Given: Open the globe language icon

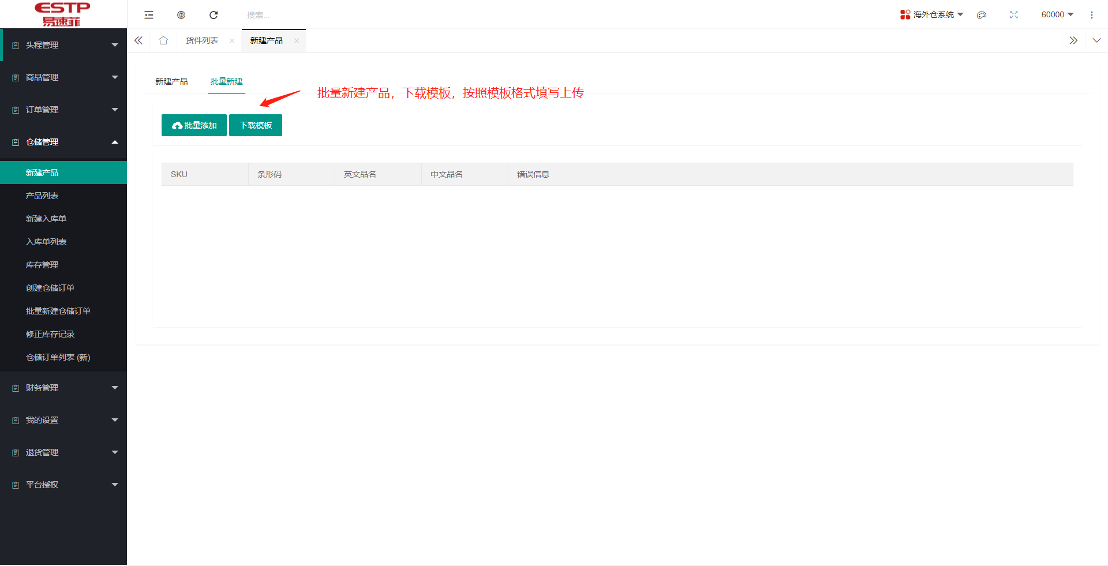Looking at the screenshot, I should [x=181, y=15].
